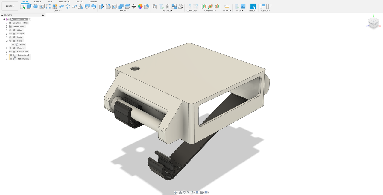Expand the bottomLock:1 component
The image size is (383, 195).
point(7,55)
